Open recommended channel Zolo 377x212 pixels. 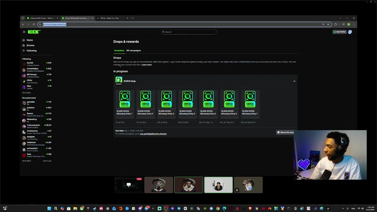pyautogui.click(x=37, y=155)
